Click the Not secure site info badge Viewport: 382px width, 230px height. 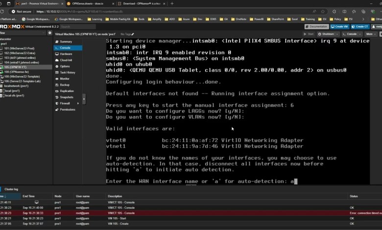[22, 11]
